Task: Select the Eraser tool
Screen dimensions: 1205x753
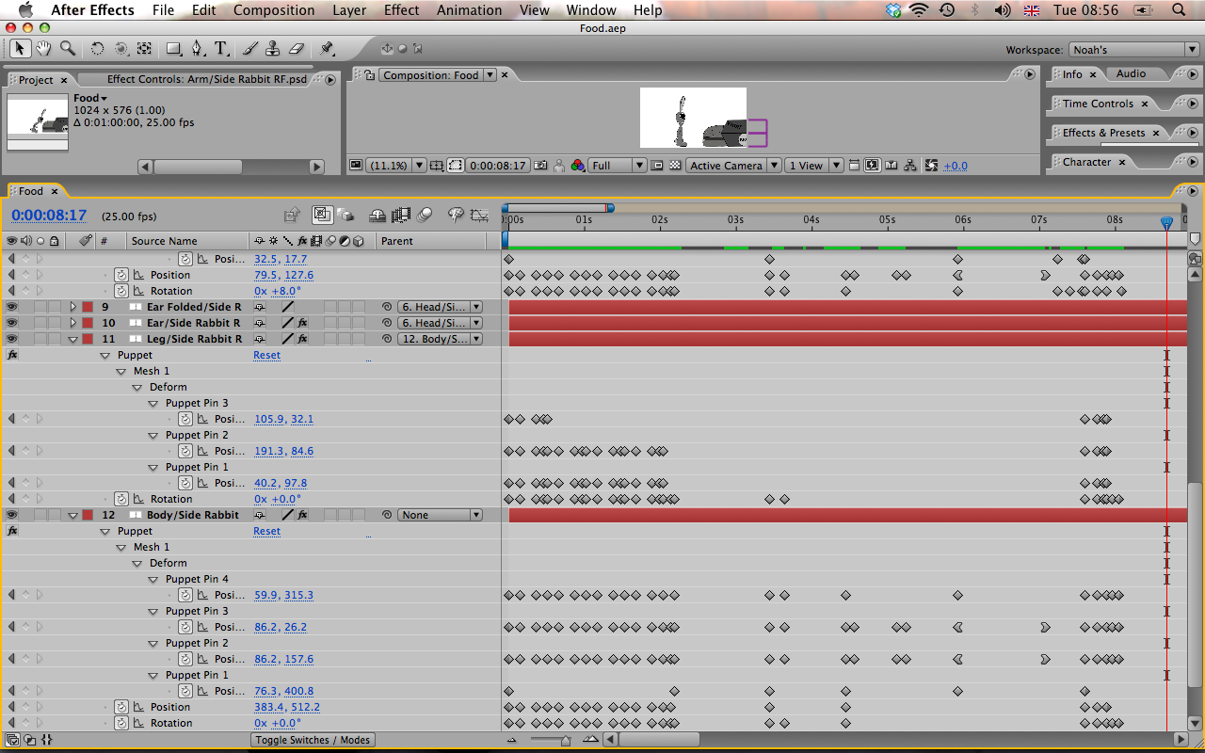Action: [297, 48]
